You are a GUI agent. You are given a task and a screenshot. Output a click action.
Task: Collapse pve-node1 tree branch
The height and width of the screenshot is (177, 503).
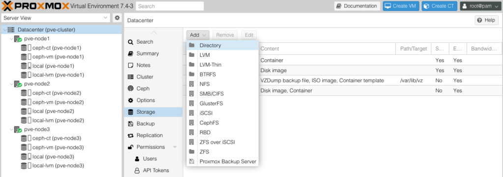[x=12, y=39]
